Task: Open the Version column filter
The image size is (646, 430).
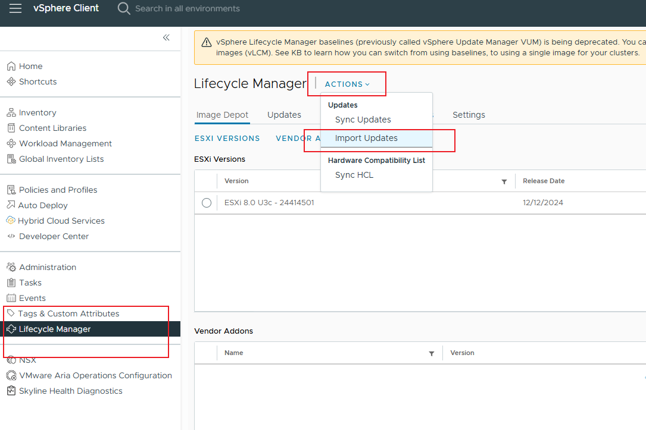Action: point(504,181)
